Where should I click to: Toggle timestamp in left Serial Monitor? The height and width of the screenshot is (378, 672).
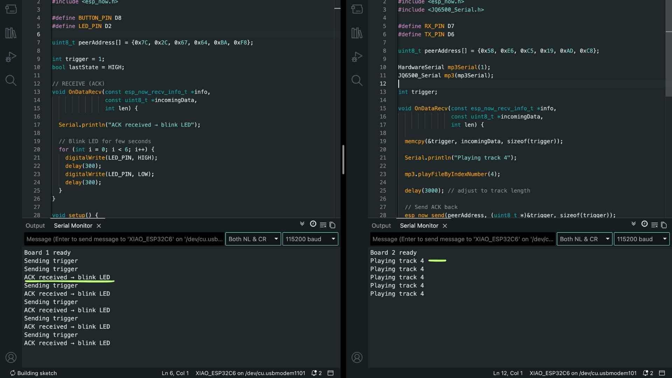point(313,224)
